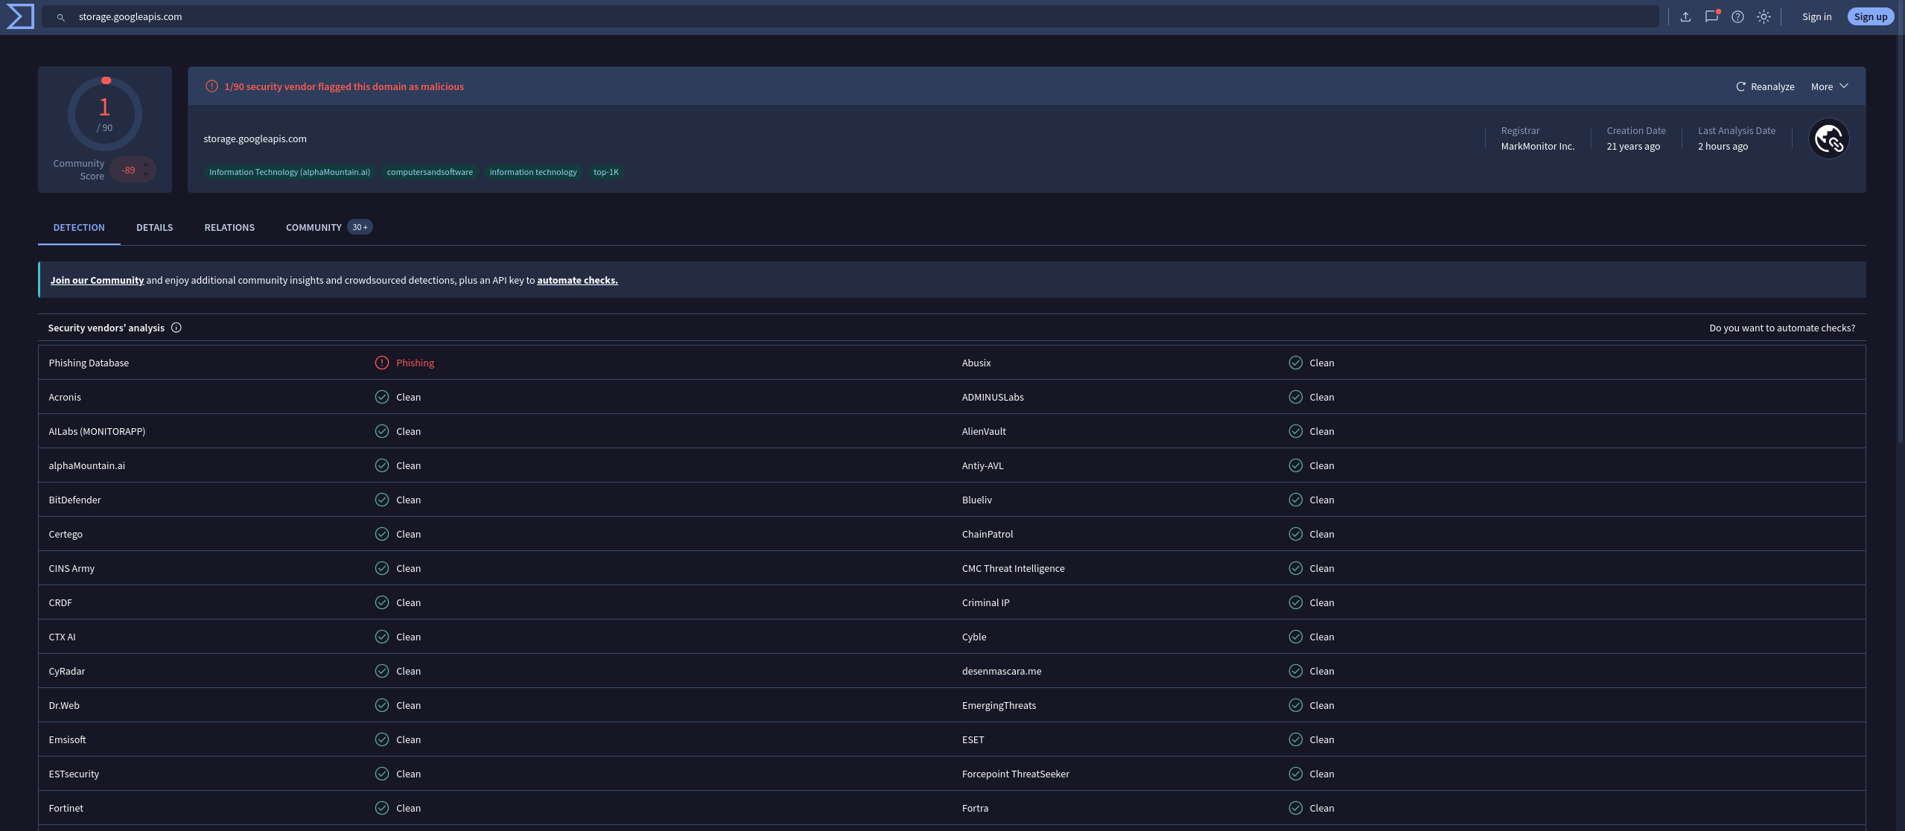Click the search magnifier icon
Viewport: 1905px width, 831px height.
pyautogui.click(x=61, y=17)
